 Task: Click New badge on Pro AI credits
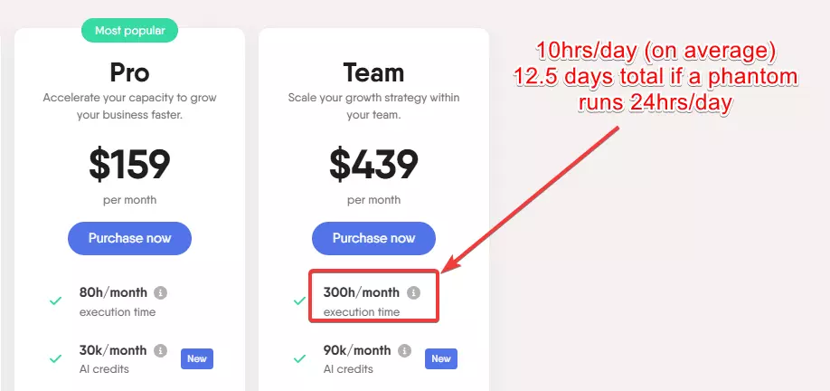click(x=197, y=358)
